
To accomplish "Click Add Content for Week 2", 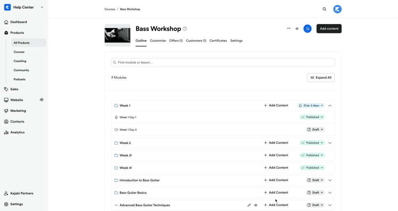I will click(x=276, y=143).
